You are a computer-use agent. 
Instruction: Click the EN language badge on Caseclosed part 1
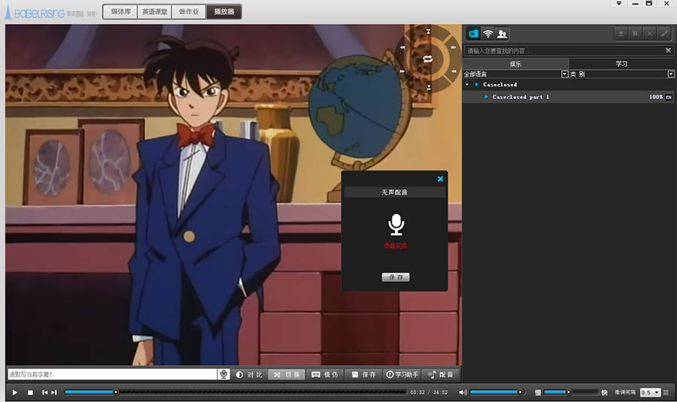(669, 97)
